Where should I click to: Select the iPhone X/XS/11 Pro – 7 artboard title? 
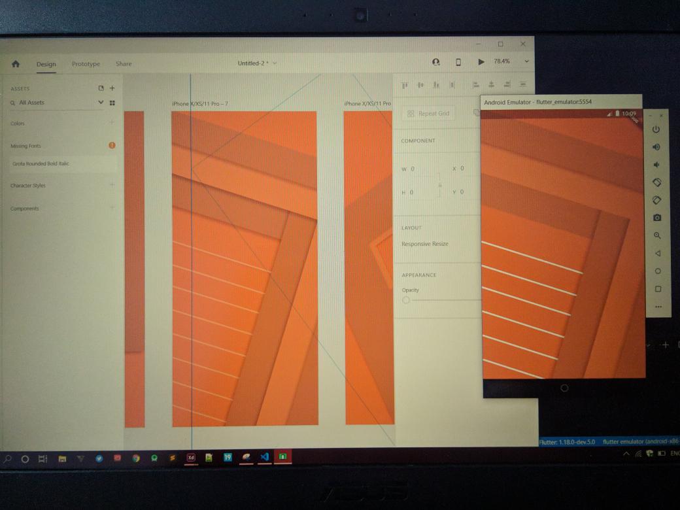(x=200, y=104)
